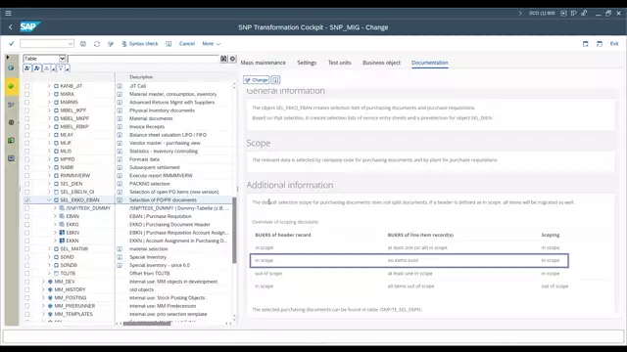Click in the tree search input field

pos(143,59)
